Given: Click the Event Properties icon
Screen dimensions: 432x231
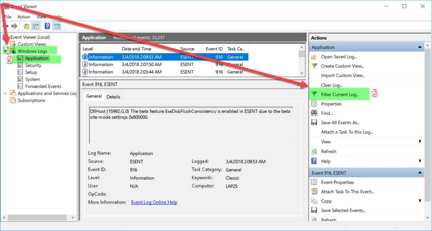Looking at the screenshot, I should (x=314, y=182).
